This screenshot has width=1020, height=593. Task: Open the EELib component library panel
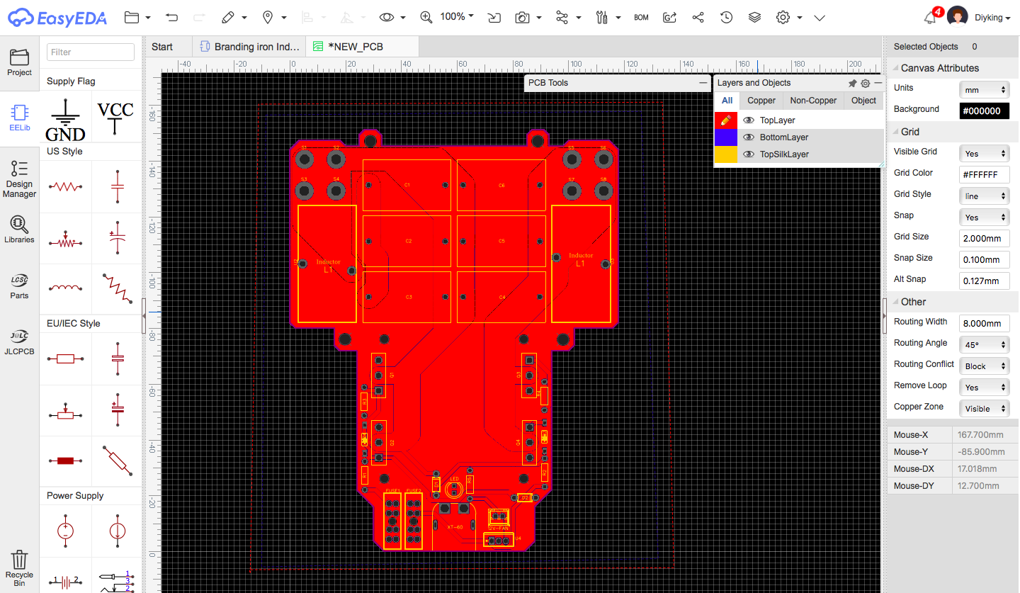pyautogui.click(x=19, y=117)
